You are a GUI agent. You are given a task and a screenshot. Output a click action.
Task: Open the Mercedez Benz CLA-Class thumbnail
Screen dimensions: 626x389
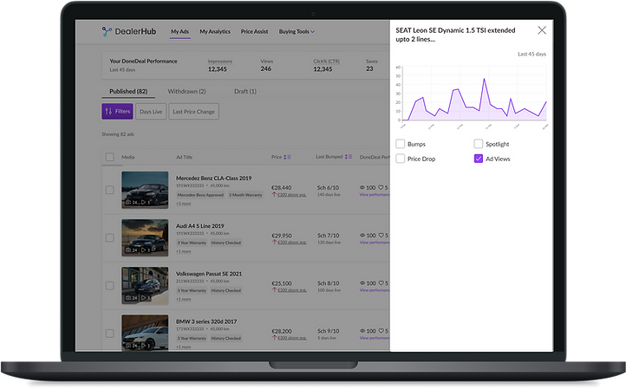tap(145, 190)
